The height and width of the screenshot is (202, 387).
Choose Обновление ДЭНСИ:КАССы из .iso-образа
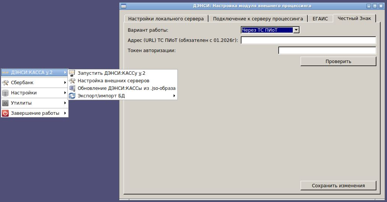click(123, 88)
